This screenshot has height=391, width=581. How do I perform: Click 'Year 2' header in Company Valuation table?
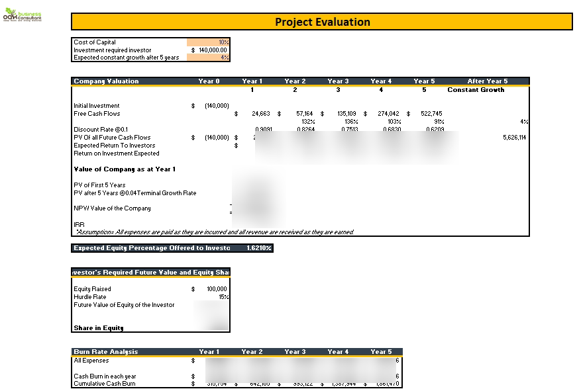click(295, 81)
